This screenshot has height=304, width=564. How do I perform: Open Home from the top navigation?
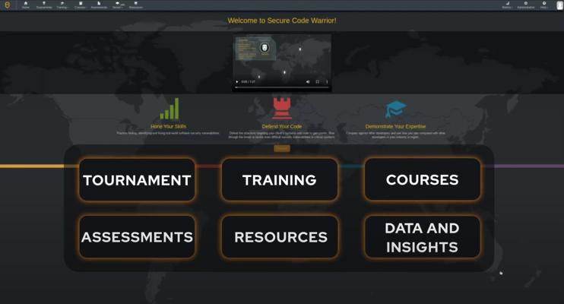click(x=26, y=5)
